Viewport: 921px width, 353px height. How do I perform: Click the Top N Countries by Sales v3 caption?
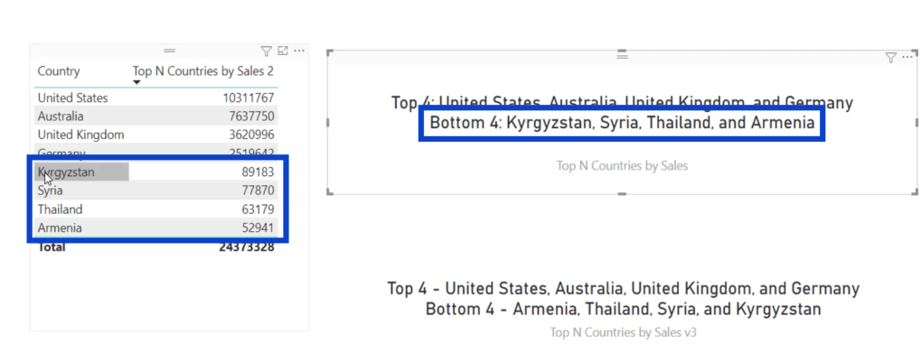click(x=624, y=332)
